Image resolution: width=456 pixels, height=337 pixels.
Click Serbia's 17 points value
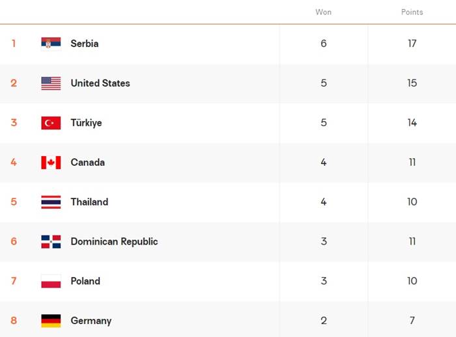tap(412, 44)
